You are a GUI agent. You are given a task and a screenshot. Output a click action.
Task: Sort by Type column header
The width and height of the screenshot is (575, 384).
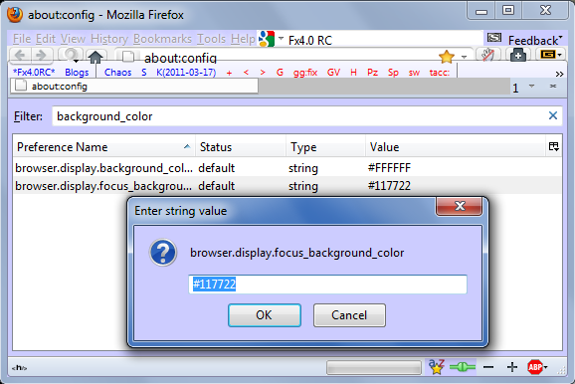325,147
